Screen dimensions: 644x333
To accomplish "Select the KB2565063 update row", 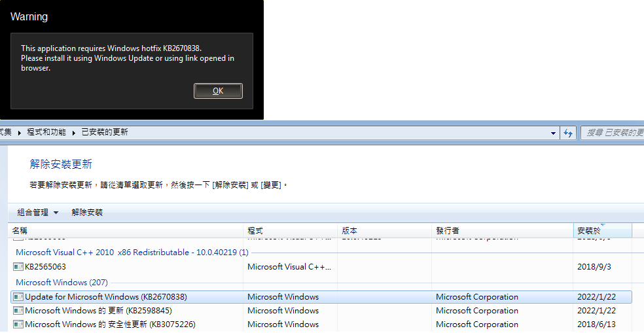I will (x=321, y=266).
